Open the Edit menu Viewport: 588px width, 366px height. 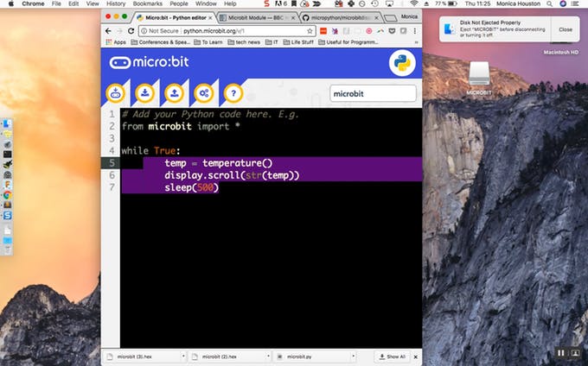tap(73, 3)
